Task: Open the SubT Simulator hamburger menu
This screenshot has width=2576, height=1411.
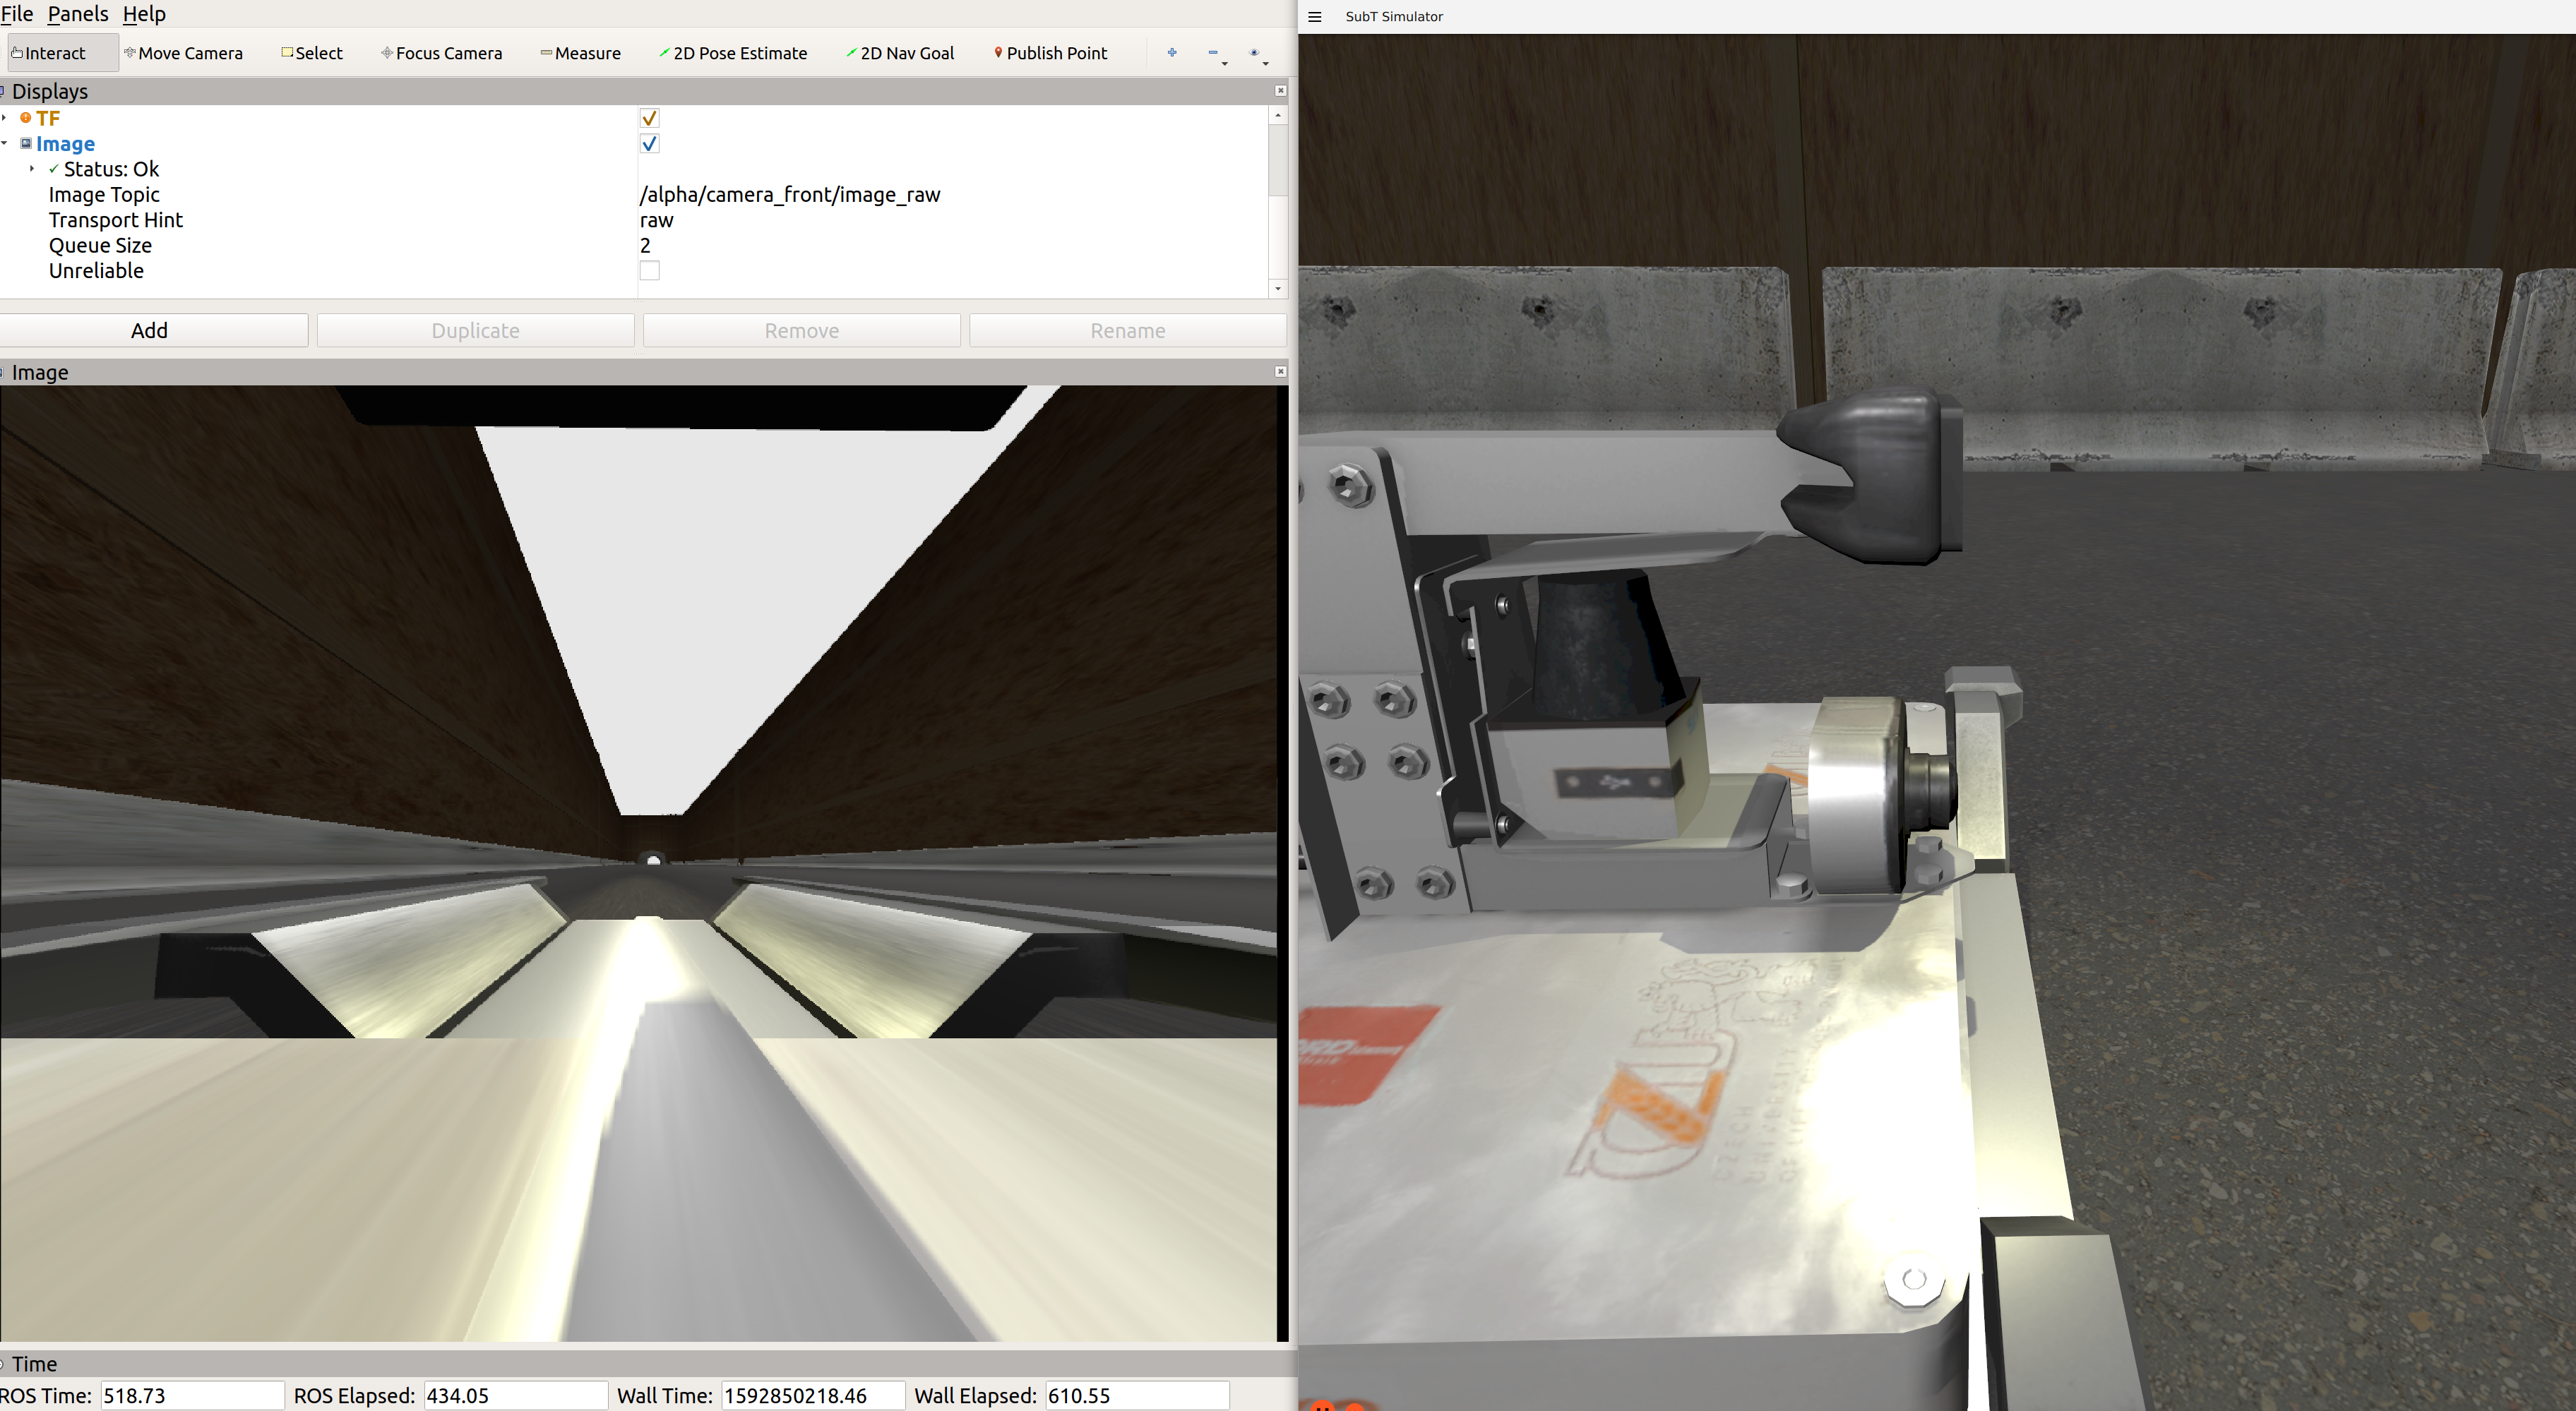Action: [x=1314, y=16]
